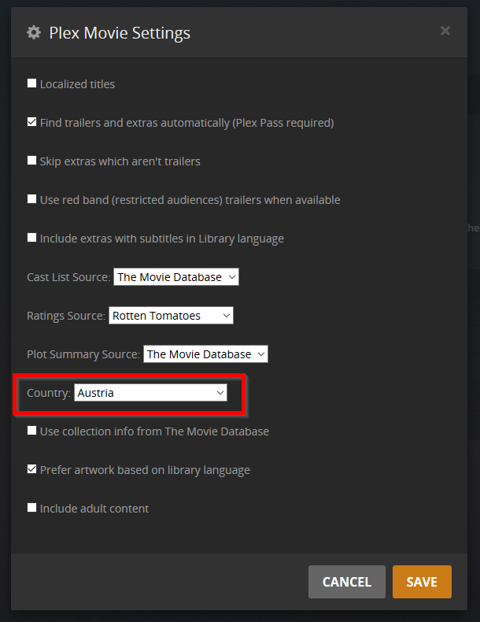
Task: Click the Country field label
Action: 48,393
